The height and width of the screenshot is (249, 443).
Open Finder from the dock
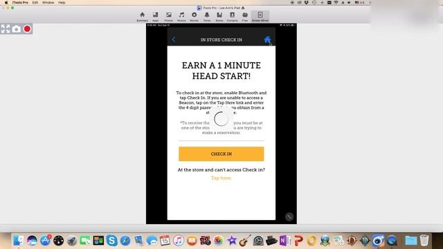(19, 241)
